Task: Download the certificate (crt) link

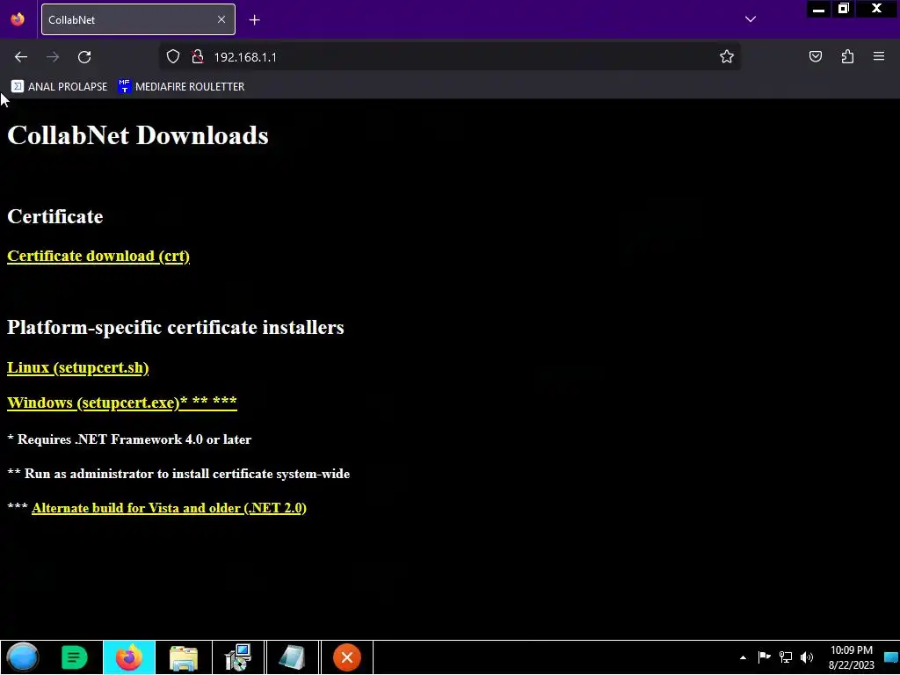Action: 98,256
